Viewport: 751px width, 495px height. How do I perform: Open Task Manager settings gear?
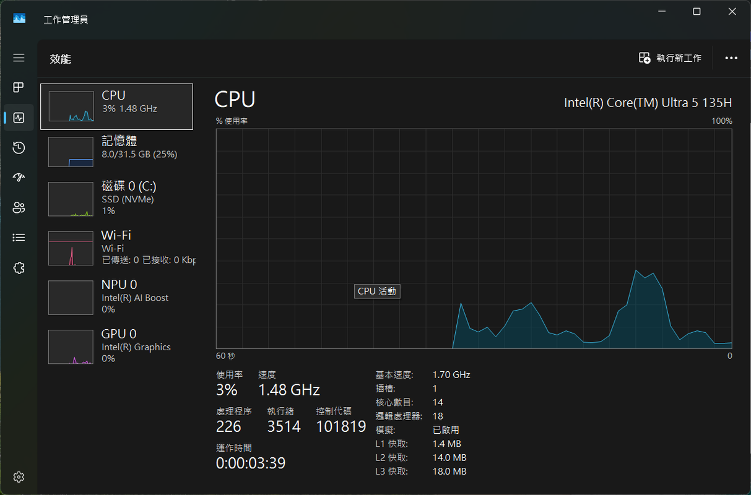click(x=19, y=477)
